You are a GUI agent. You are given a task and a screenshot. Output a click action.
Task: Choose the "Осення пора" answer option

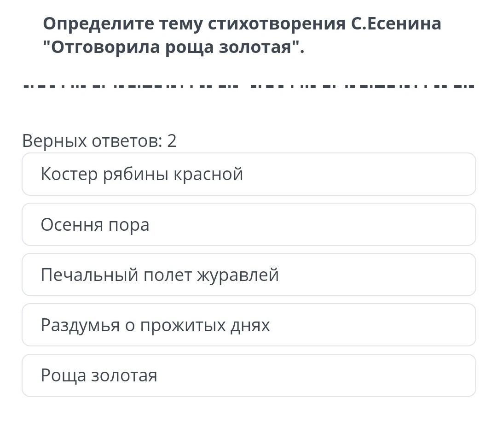[248, 224]
